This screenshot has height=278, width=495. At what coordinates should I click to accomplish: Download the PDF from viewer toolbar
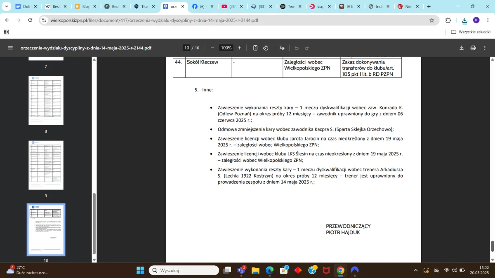coord(462,48)
